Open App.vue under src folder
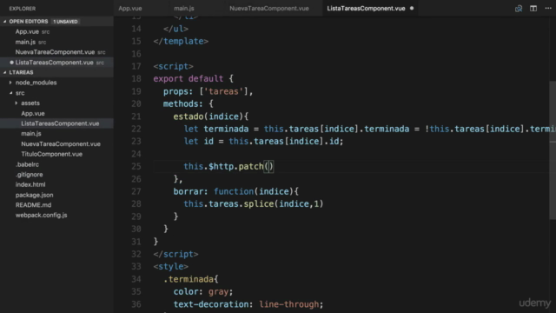The height and width of the screenshot is (313, 556). [33, 114]
